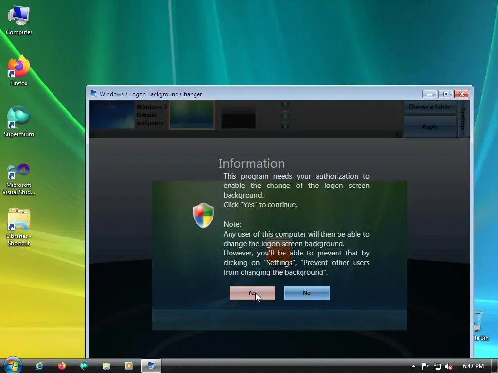Select the Supermium desktop shortcut
The image size is (498, 373).
(x=19, y=121)
